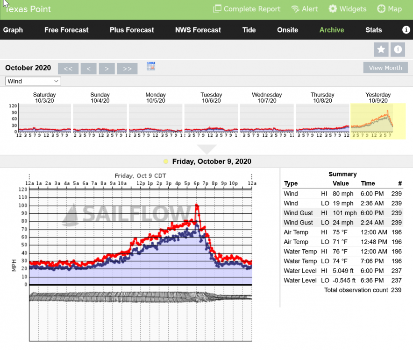Jump back with the << button

coord(68,69)
